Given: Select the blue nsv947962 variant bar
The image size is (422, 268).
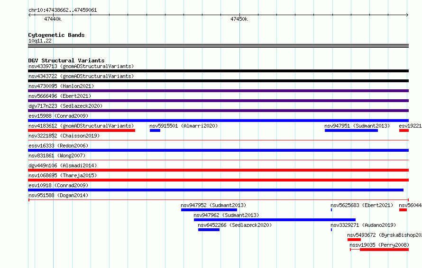Looking at the screenshot, I should coord(275,220).
